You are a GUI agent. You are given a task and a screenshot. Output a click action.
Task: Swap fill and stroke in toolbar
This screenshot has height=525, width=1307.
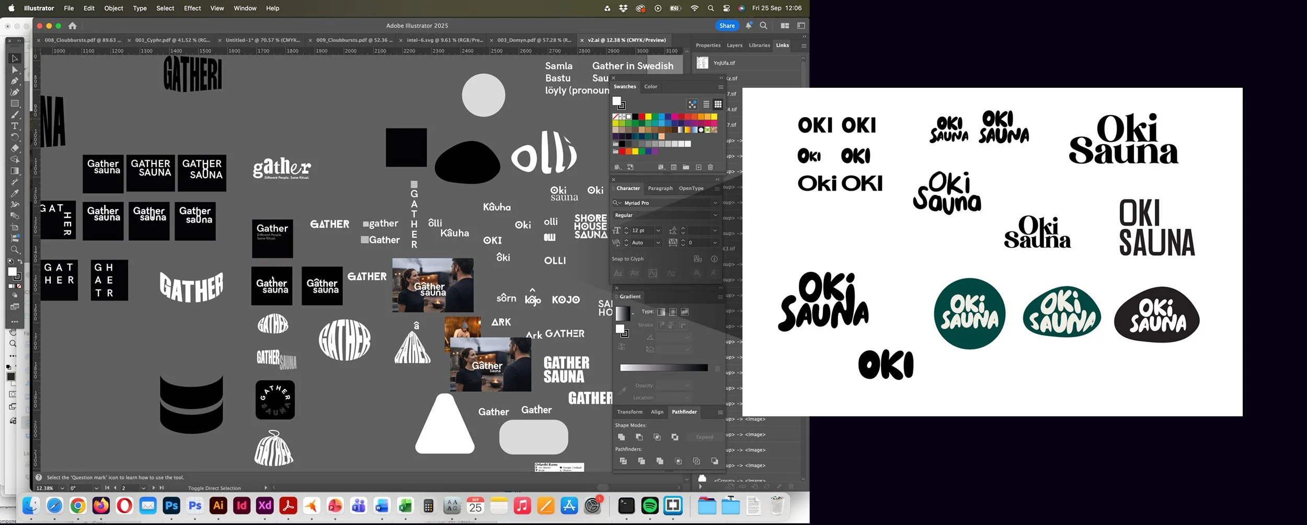[20, 261]
